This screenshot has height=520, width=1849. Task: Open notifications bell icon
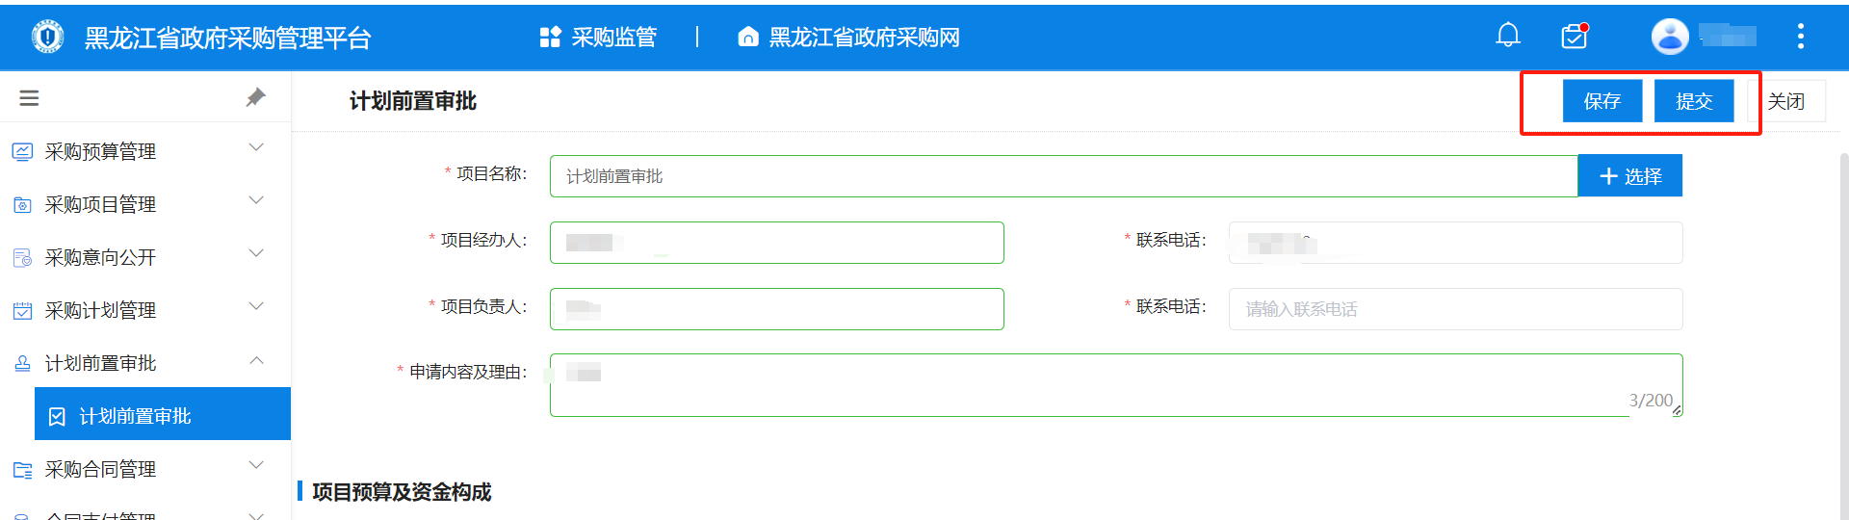[x=1508, y=36]
